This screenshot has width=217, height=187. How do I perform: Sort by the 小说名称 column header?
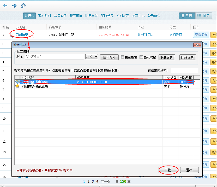point(48,77)
